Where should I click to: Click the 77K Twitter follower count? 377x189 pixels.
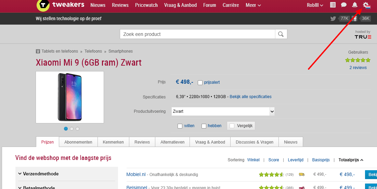344,18
